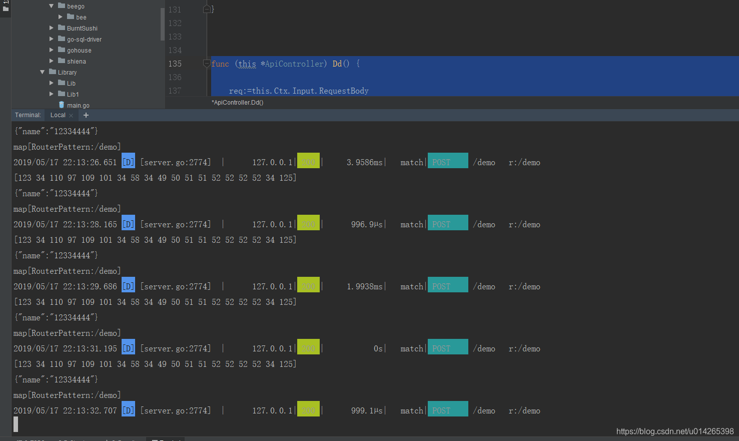Image resolution: width=739 pixels, height=441 pixels.
Task: Collapse the Library folder arrow
Action: click(43, 72)
